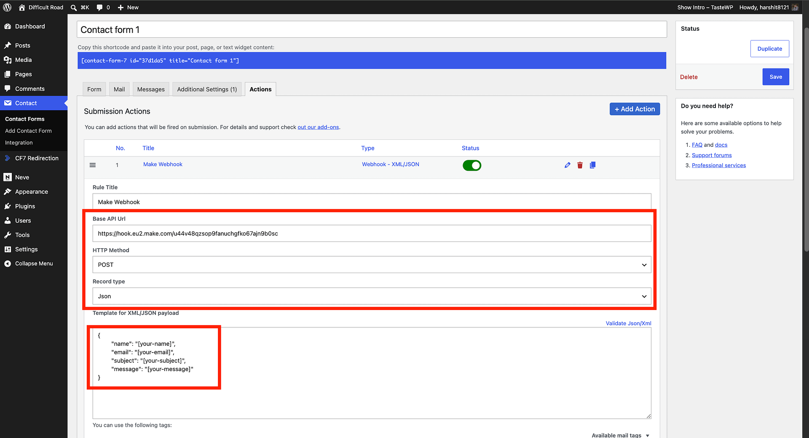The width and height of the screenshot is (809, 438).
Task: Click the Duplicate button
Action: coord(770,49)
